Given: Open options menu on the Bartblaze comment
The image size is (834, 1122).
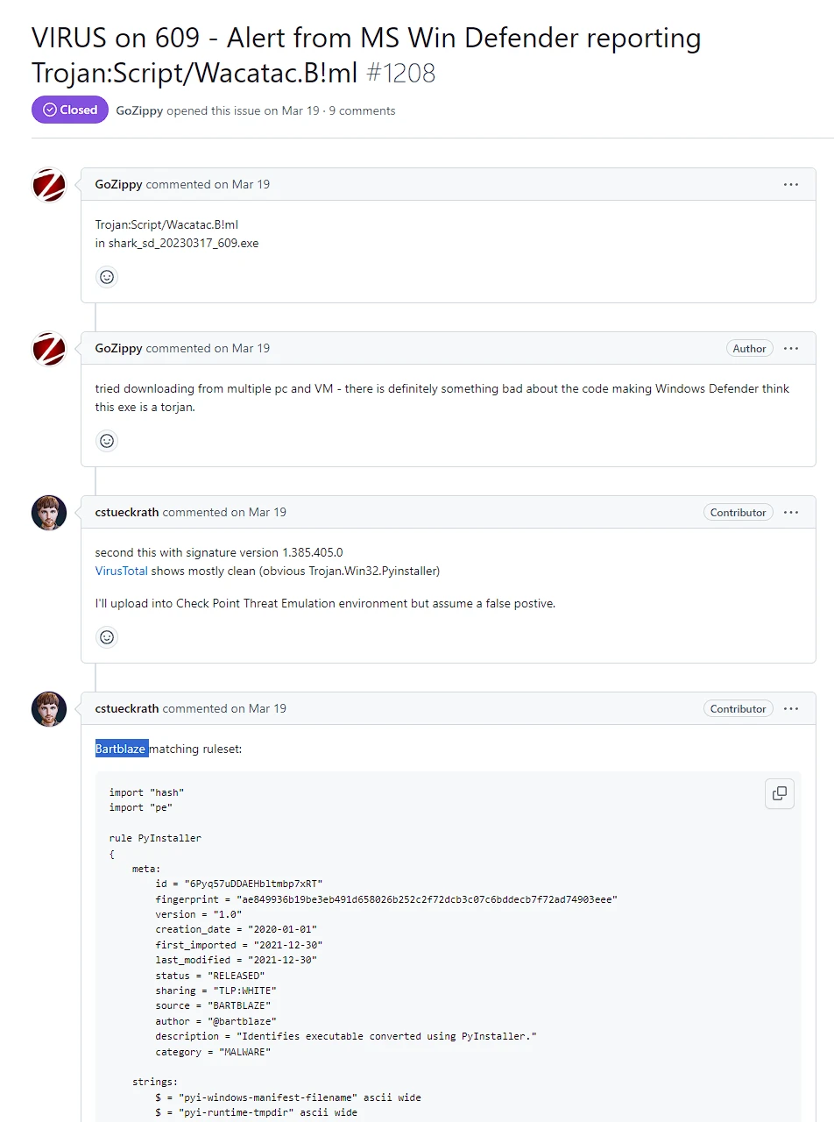Looking at the screenshot, I should point(791,709).
